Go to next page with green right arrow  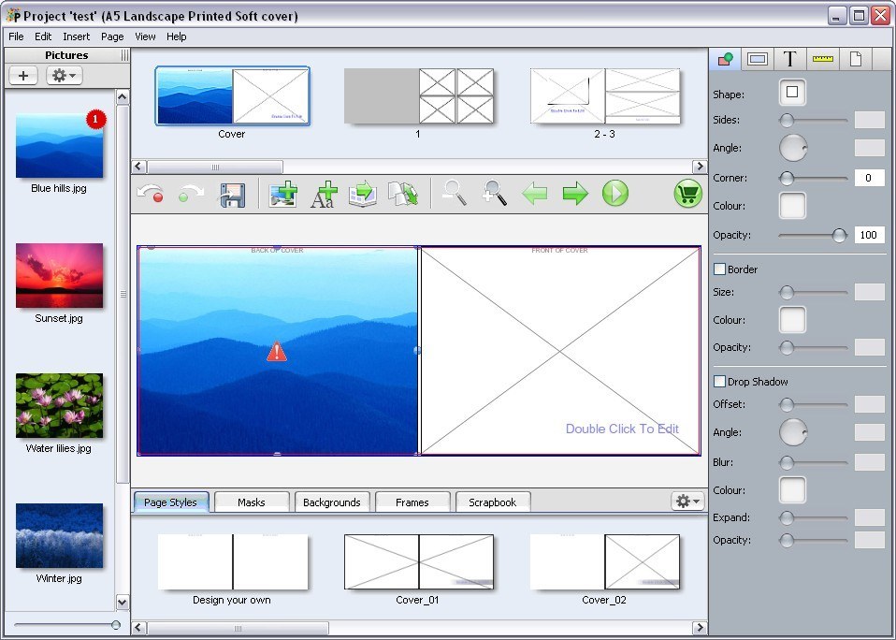pos(575,194)
